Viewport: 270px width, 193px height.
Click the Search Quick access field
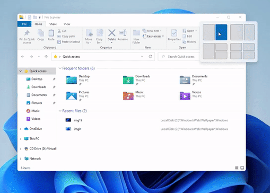179,57
